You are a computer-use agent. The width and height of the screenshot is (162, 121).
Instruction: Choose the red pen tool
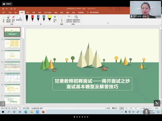(x=33, y=18)
